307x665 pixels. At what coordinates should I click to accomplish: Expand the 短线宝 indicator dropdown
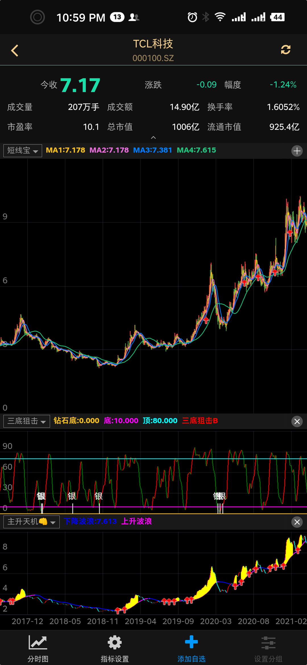(x=23, y=151)
